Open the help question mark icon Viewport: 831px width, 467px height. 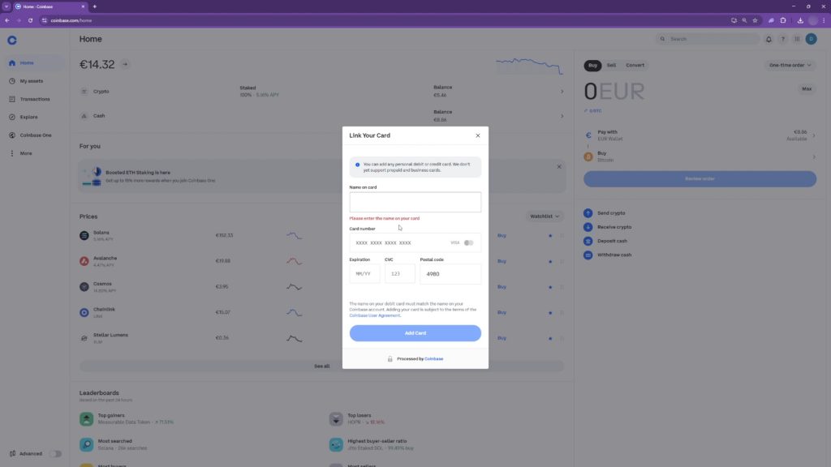pos(783,39)
